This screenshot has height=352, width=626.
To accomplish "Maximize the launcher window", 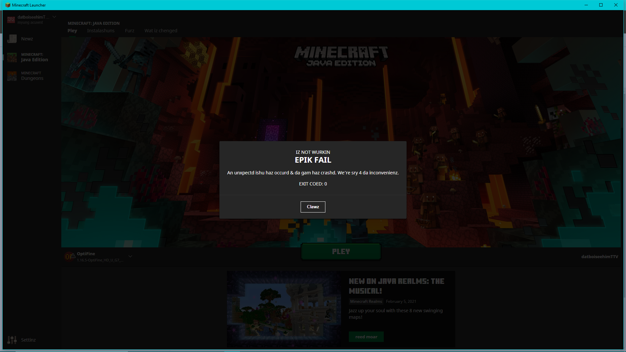I will (601, 5).
